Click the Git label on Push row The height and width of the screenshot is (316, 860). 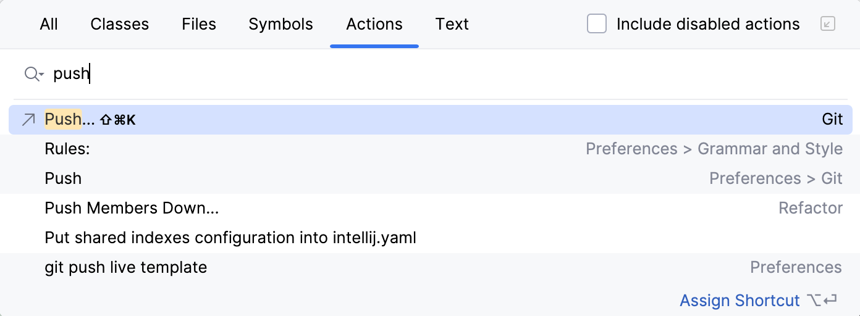[x=832, y=120]
